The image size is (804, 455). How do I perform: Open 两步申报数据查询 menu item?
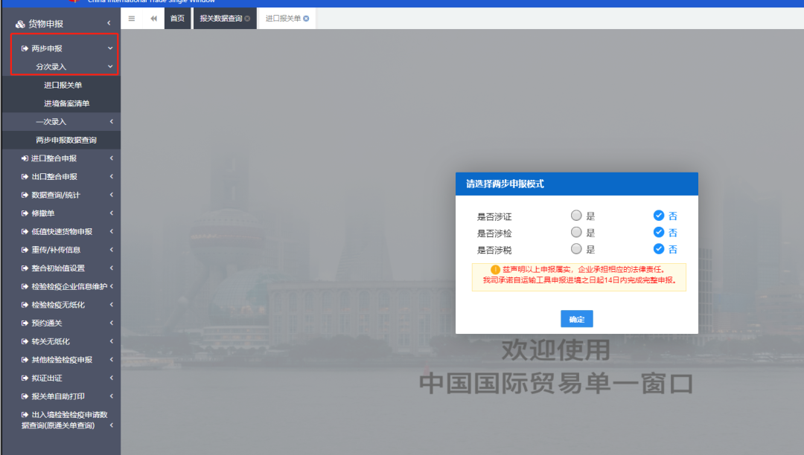[66, 140]
